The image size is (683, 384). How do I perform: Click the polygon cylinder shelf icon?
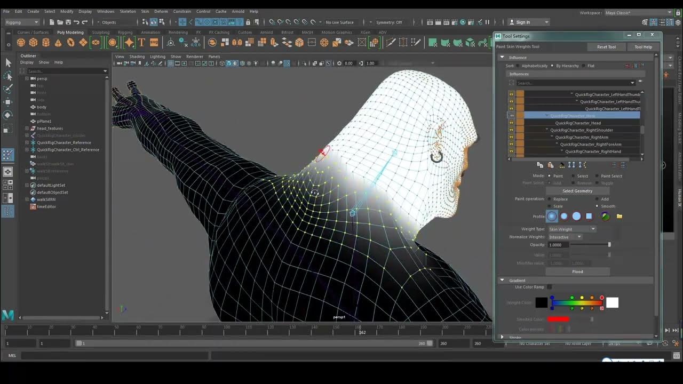(46, 43)
